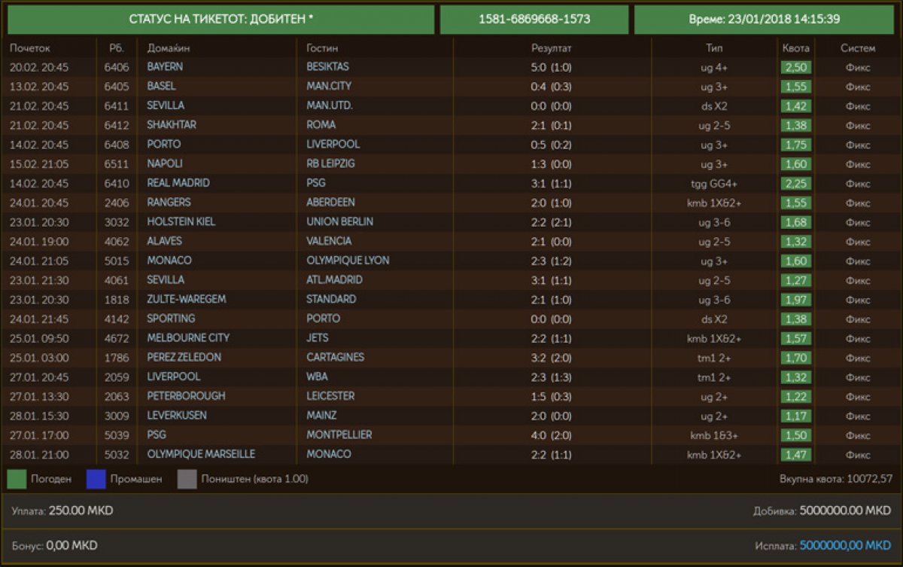
Task: Click bet type "kmb 1&3+" in PSG row
Action: click(714, 436)
